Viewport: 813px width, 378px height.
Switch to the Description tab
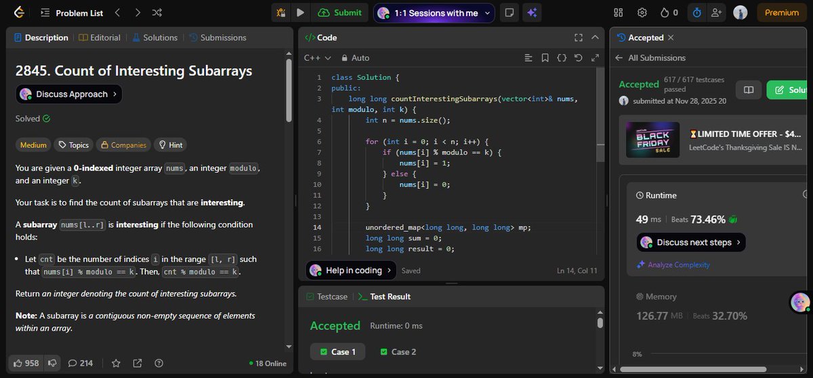tap(41, 37)
